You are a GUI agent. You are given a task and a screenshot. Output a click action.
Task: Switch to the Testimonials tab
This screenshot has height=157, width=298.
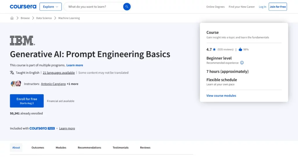[x=120, y=148]
